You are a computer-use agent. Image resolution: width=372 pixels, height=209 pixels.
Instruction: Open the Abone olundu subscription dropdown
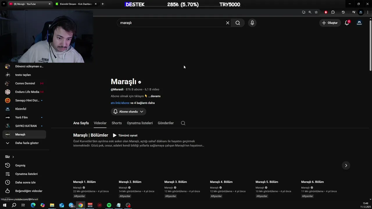tap(128, 112)
